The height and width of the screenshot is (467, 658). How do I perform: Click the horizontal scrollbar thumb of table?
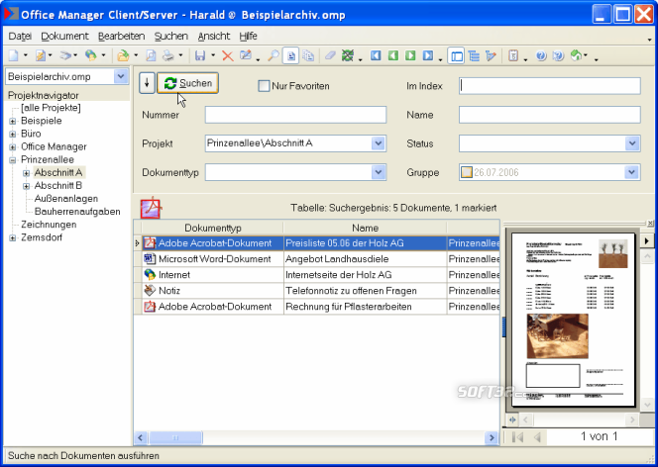[175, 438]
